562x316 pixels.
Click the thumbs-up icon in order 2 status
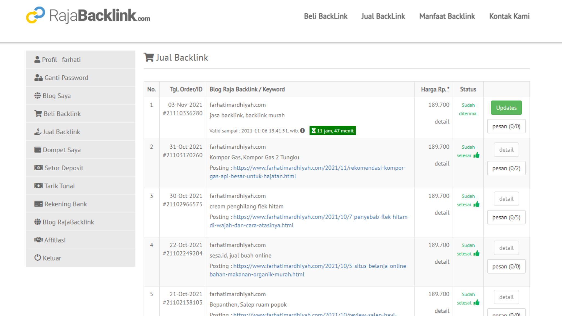[477, 155]
